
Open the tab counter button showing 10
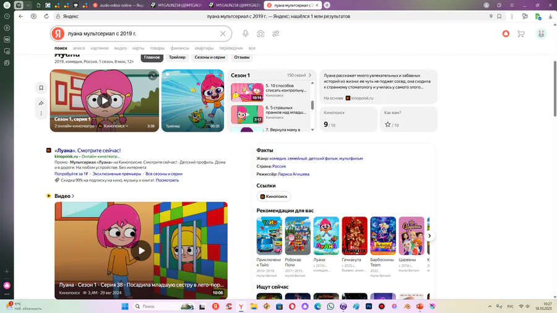[x=19, y=6]
